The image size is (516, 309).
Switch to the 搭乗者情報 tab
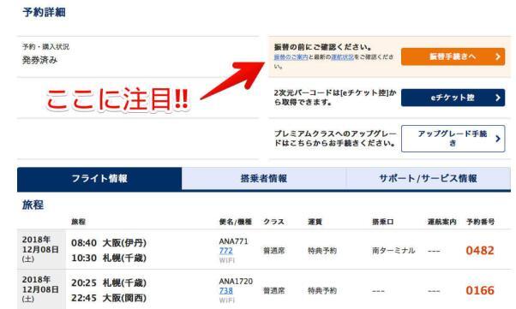tap(264, 179)
